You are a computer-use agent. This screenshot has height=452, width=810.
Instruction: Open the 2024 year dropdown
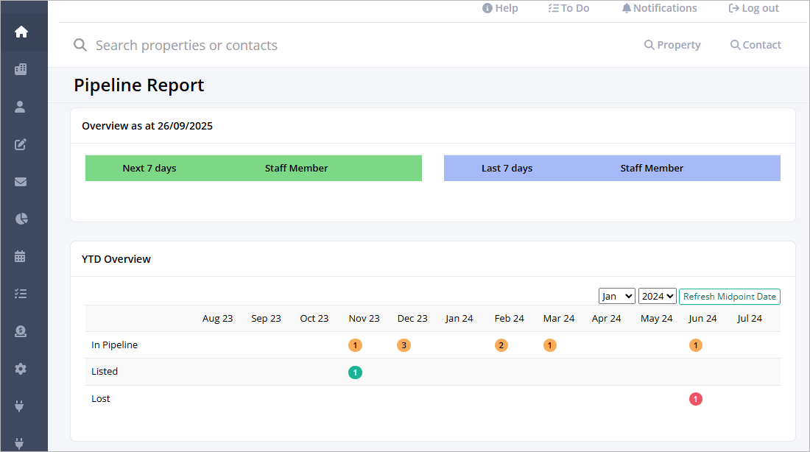pyautogui.click(x=657, y=296)
